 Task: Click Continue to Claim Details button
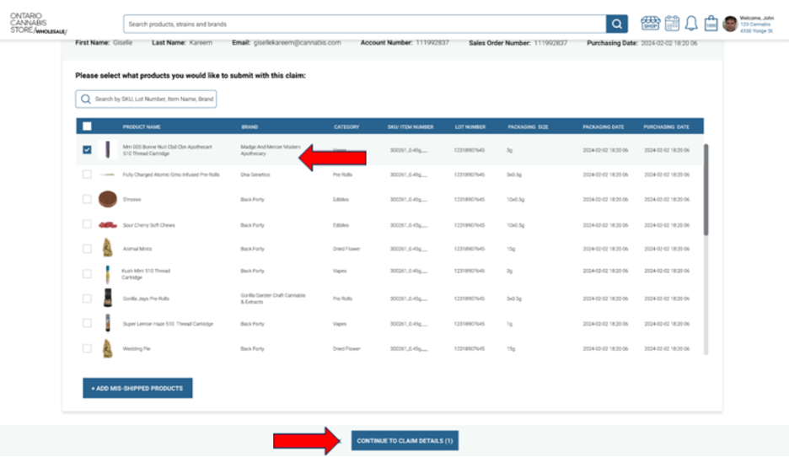pyautogui.click(x=405, y=440)
